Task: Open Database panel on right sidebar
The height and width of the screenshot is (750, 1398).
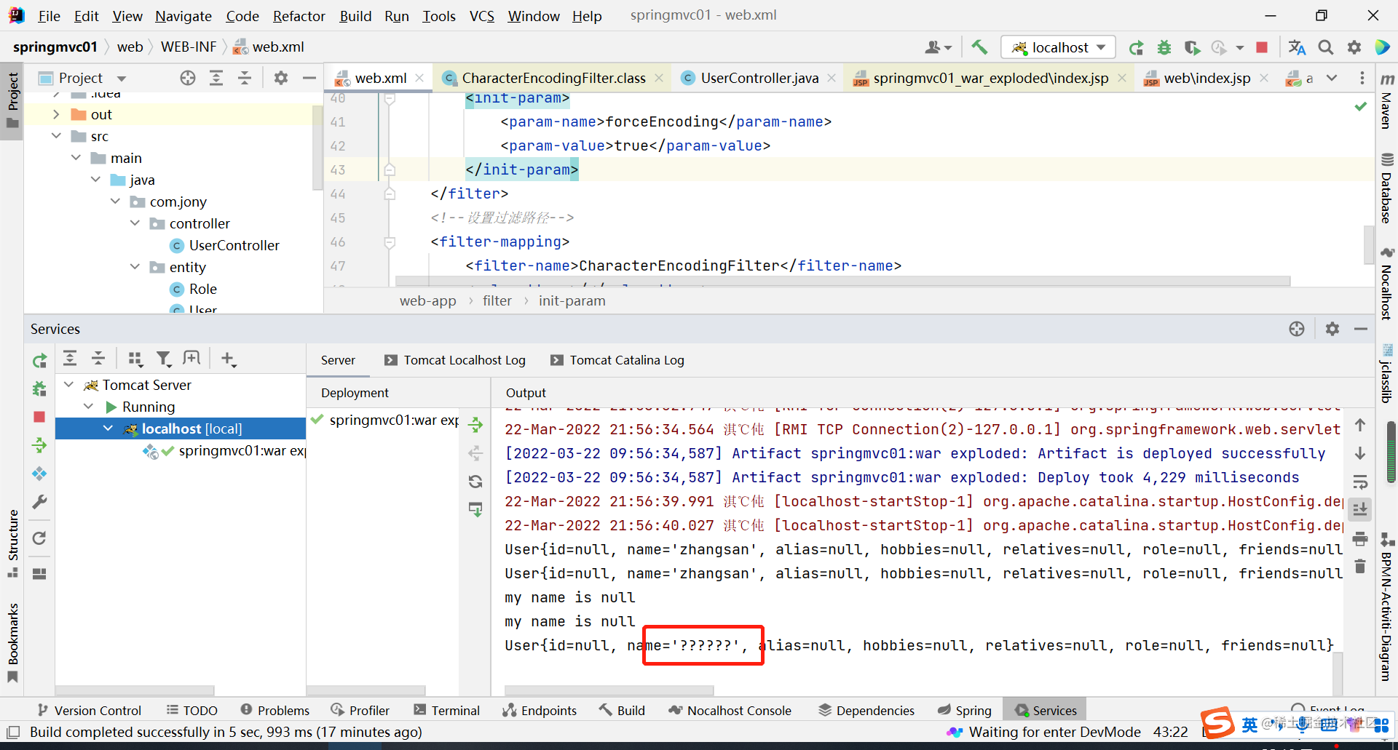Action: (1386, 189)
